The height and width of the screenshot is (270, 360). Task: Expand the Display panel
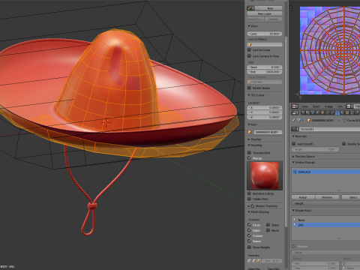[249, 139]
